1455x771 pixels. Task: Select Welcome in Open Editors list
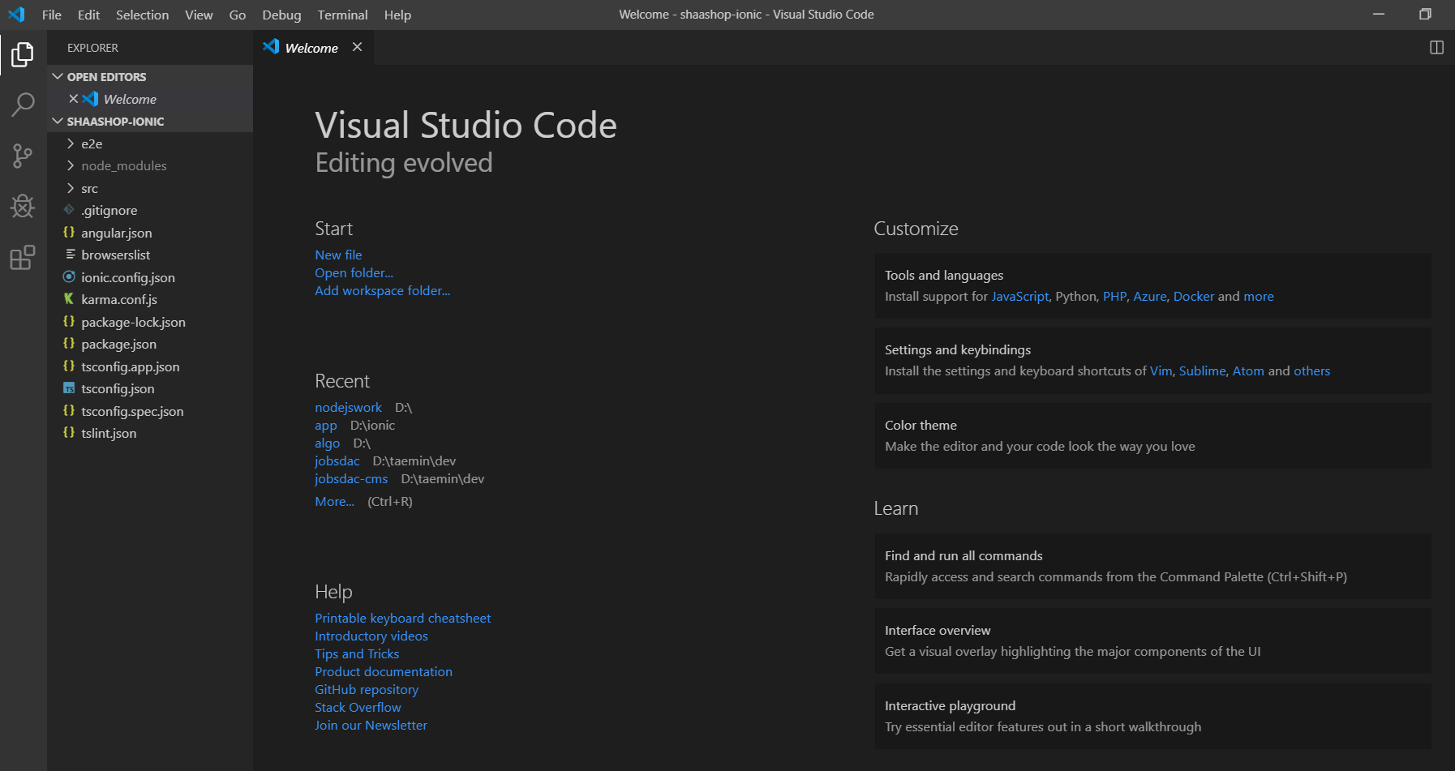(x=150, y=99)
